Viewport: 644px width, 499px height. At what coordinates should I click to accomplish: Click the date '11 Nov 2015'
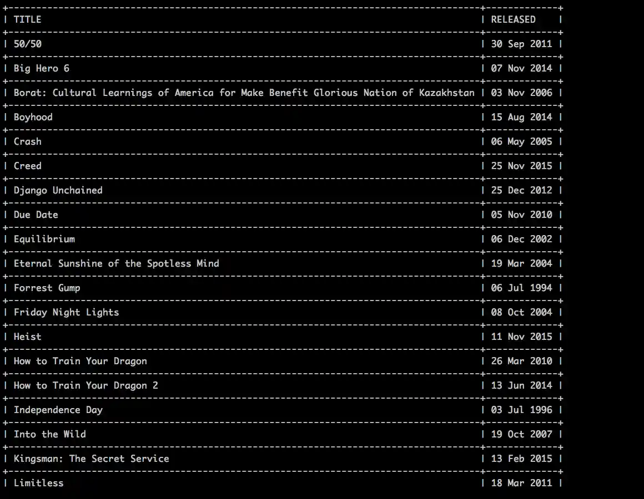click(522, 337)
